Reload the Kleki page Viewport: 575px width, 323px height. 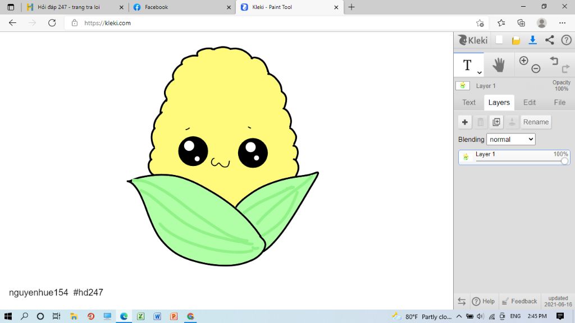[x=52, y=23]
